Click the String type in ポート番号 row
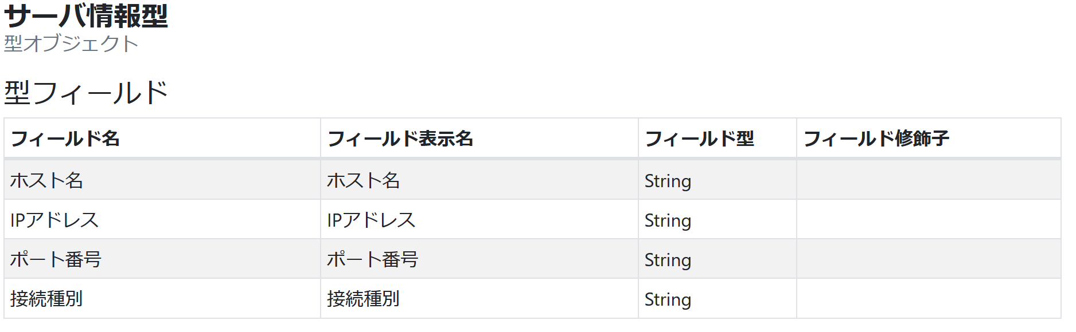1076x332 pixels. coord(668,260)
